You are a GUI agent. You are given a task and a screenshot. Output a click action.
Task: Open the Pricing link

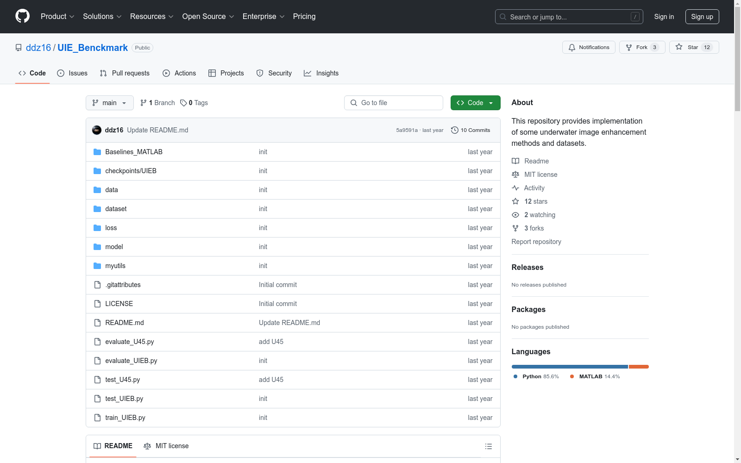tap(304, 17)
